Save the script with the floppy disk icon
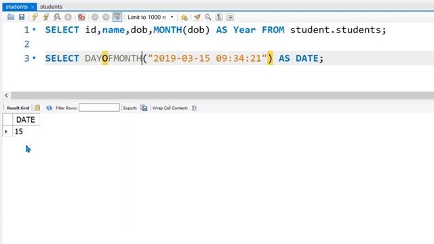The width and height of the screenshot is (434, 244). pos(22,17)
